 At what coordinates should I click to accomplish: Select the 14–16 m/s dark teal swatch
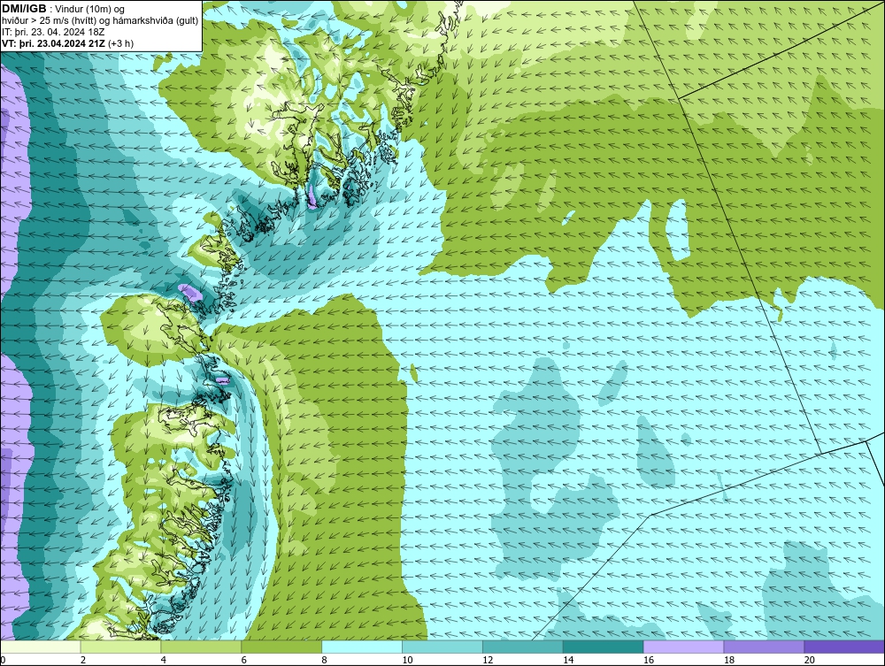(604, 647)
